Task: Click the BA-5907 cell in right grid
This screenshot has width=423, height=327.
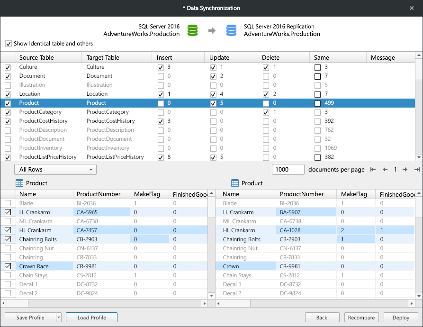Action: click(x=306, y=212)
